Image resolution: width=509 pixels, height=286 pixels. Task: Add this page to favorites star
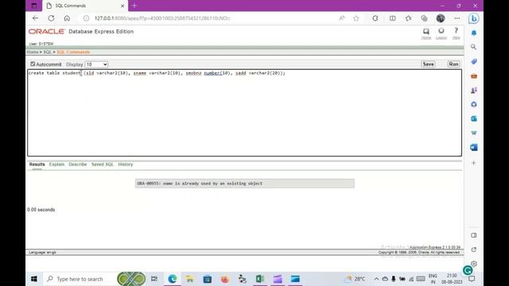pos(356,18)
